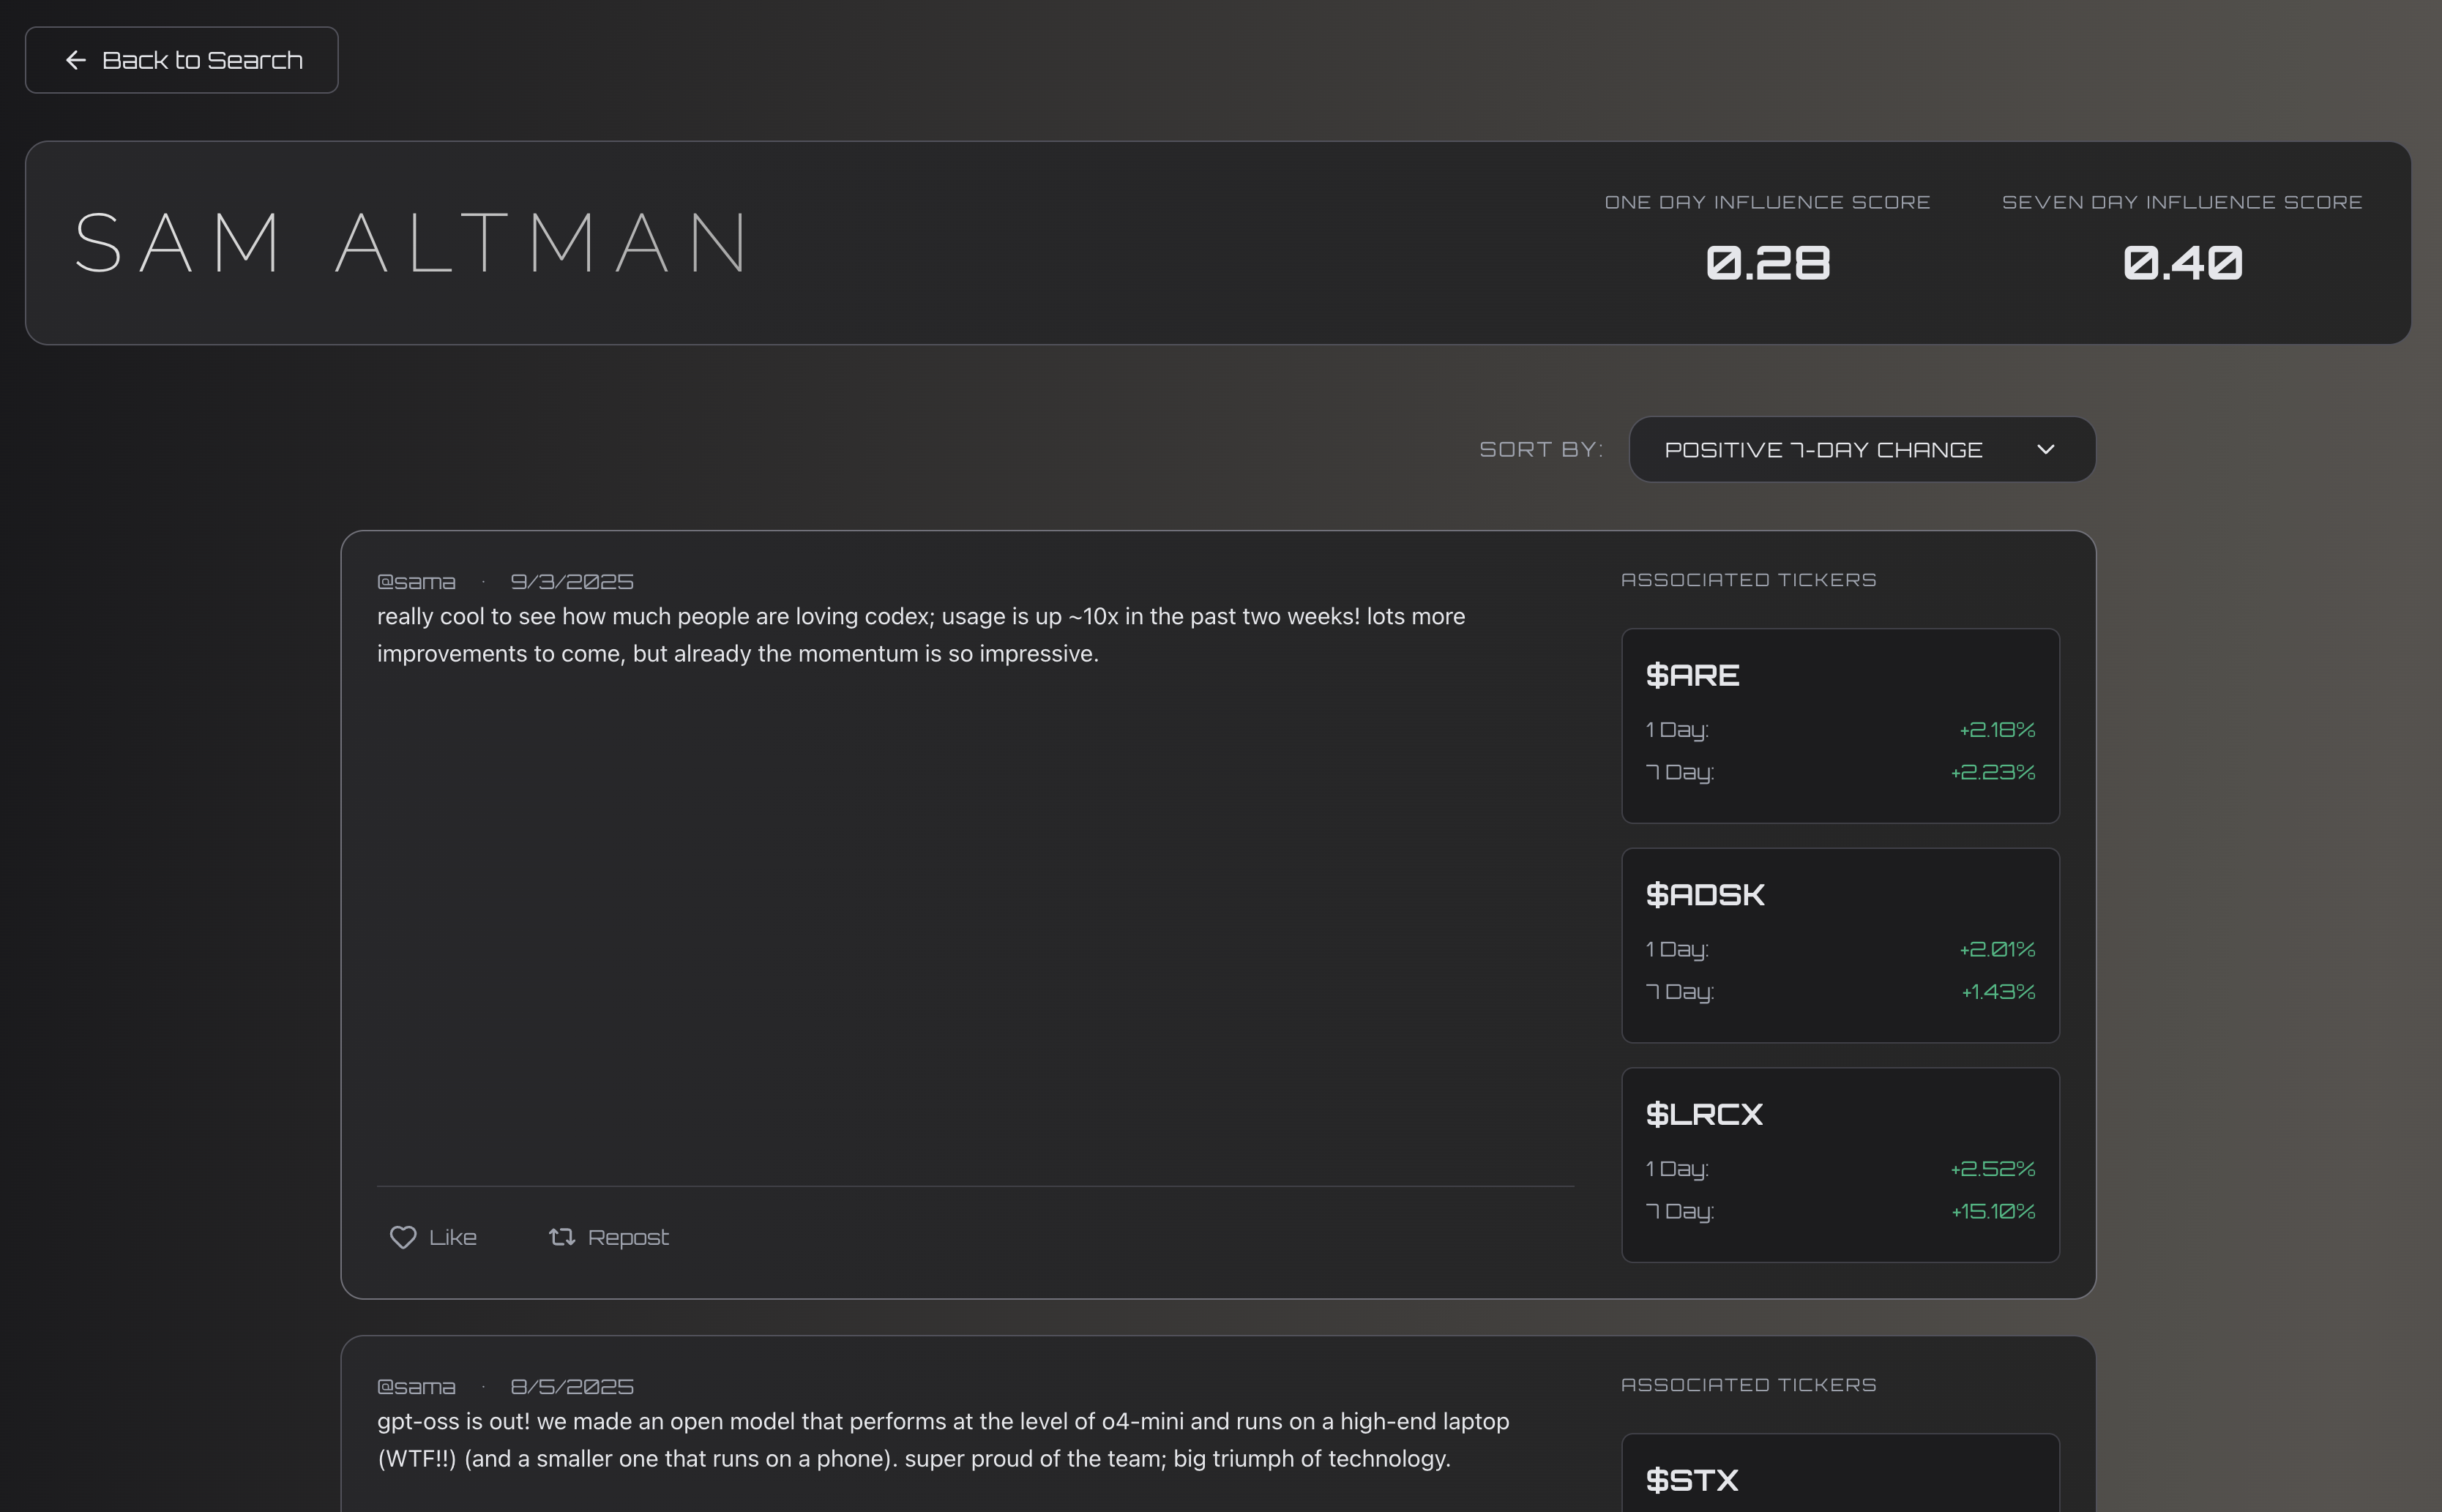
Task: Open the $ARE ticker card
Action: tap(1839, 725)
